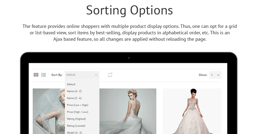
Task: Switch to list view icon
Action: (x=43, y=75)
